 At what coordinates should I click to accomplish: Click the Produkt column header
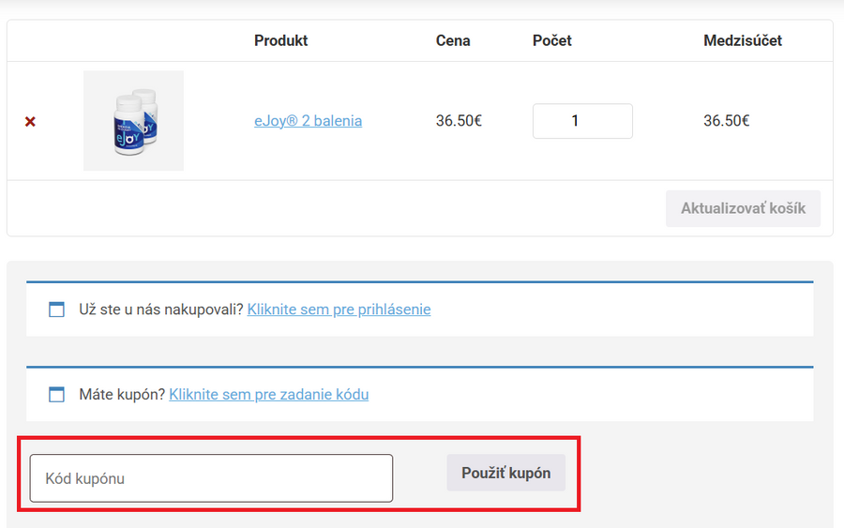point(280,41)
